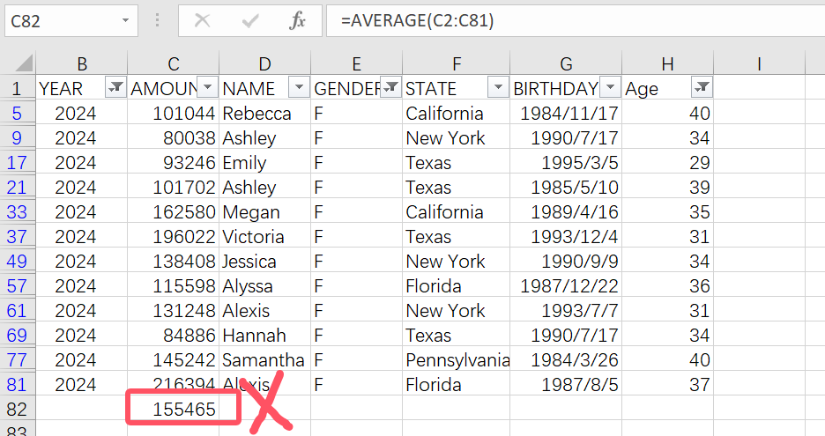Image resolution: width=825 pixels, height=436 pixels.
Task: Open the AMOUNT column filter dropdown
Action: (207, 87)
